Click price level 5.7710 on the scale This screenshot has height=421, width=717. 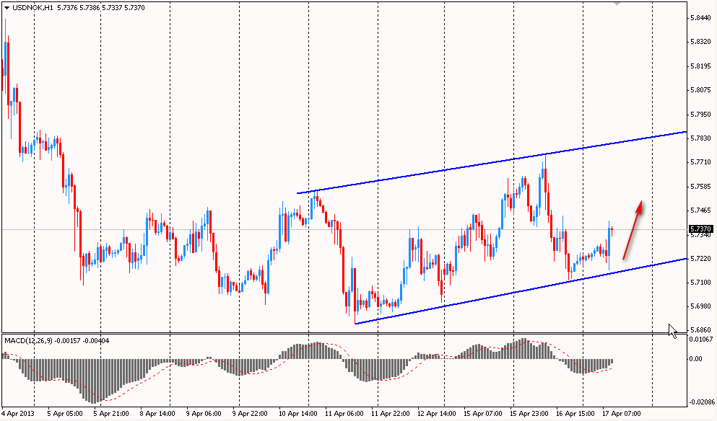[701, 162]
